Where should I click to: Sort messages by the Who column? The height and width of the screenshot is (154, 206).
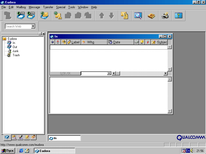[x=94, y=42]
